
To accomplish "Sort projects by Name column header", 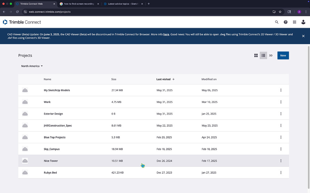I will (47, 79).
